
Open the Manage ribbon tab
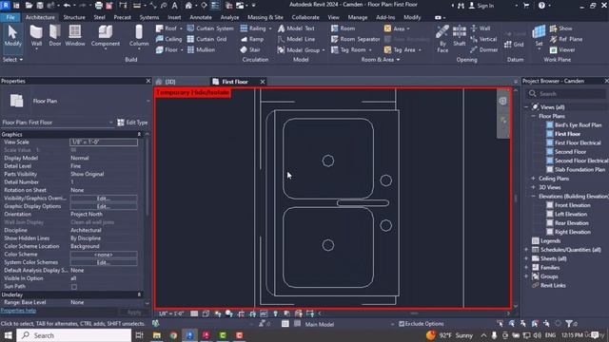point(358,17)
